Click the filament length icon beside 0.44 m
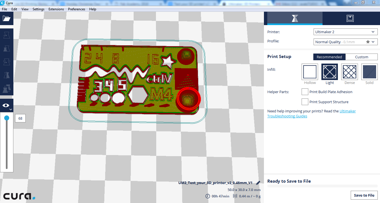Image resolution: width=380 pixels, height=203 pixels. [x=235, y=196]
